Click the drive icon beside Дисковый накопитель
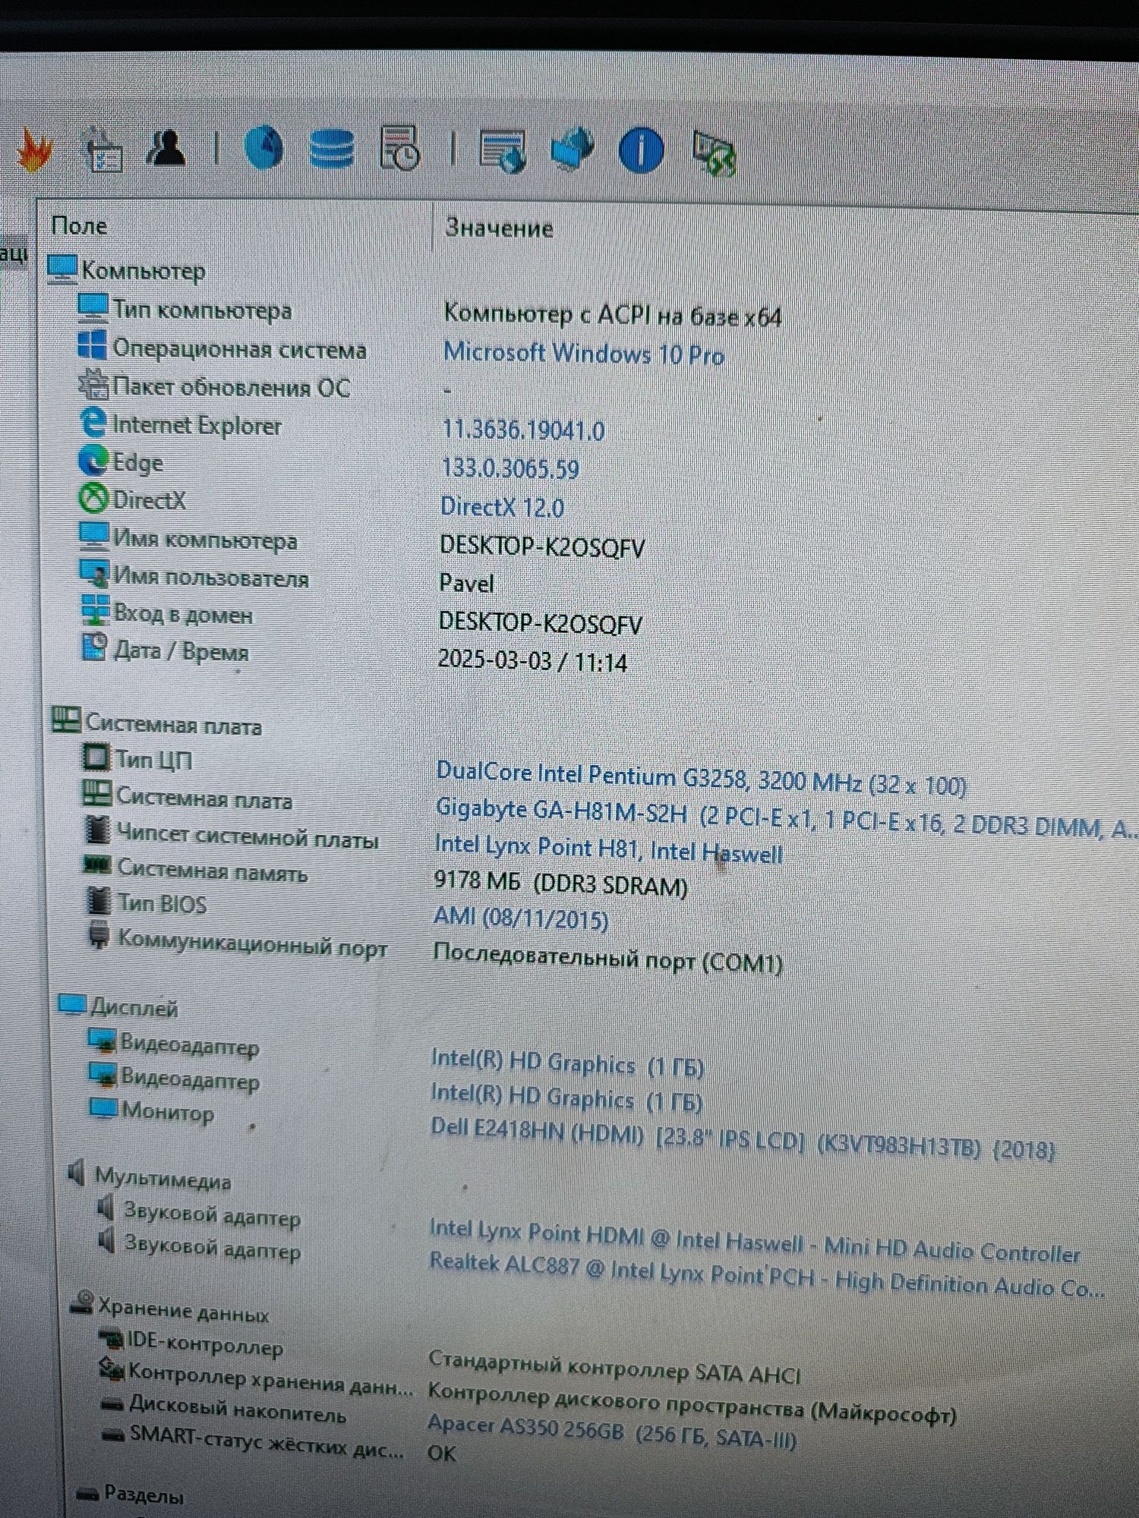The image size is (1139, 1518). [x=112, y=1404]
